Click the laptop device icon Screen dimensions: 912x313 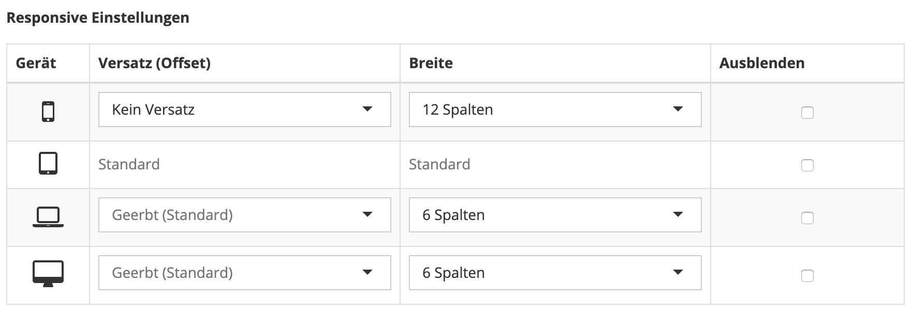[48, 217]
